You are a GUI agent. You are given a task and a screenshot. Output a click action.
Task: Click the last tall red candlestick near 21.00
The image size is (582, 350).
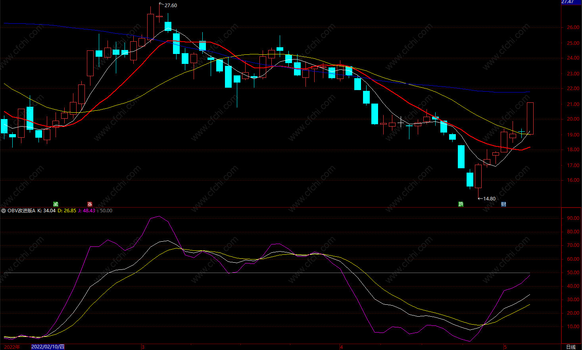pos(530,118)
